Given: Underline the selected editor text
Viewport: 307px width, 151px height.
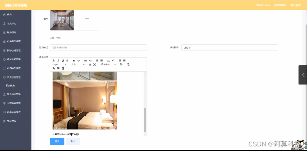Looking at the screenshot, I should pyautogui.click(x=62, y=60).
